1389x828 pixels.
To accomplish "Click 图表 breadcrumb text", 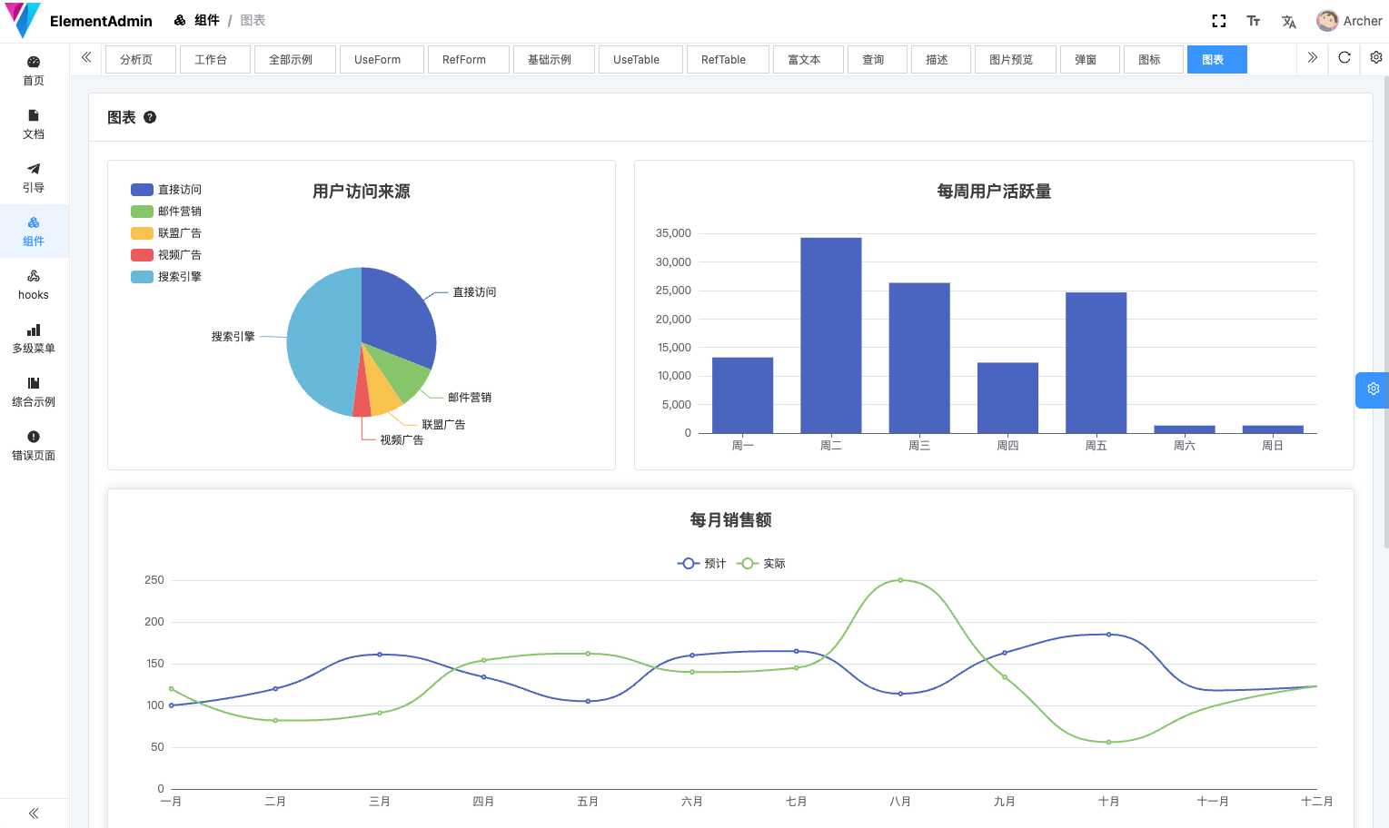I will pos(253,20).
